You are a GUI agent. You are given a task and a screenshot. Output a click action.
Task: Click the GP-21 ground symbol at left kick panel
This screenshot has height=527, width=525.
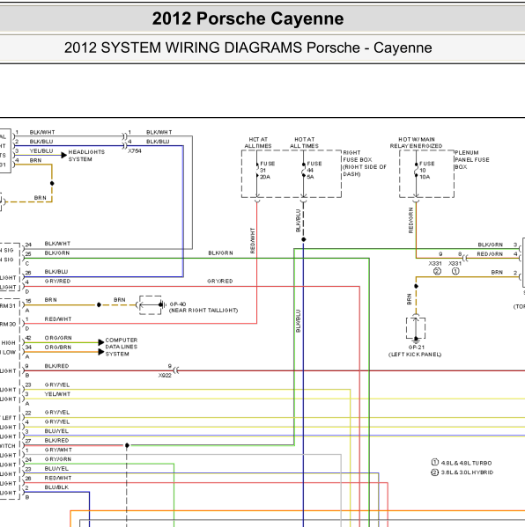pyautogui.click(x=416, y=328)
